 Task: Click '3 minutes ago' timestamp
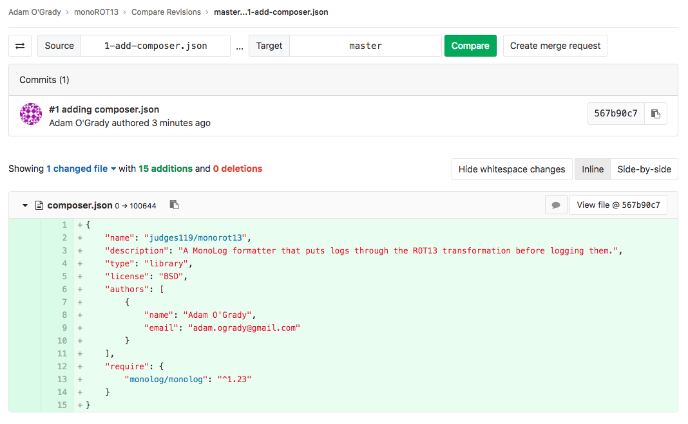pos(181,123)
